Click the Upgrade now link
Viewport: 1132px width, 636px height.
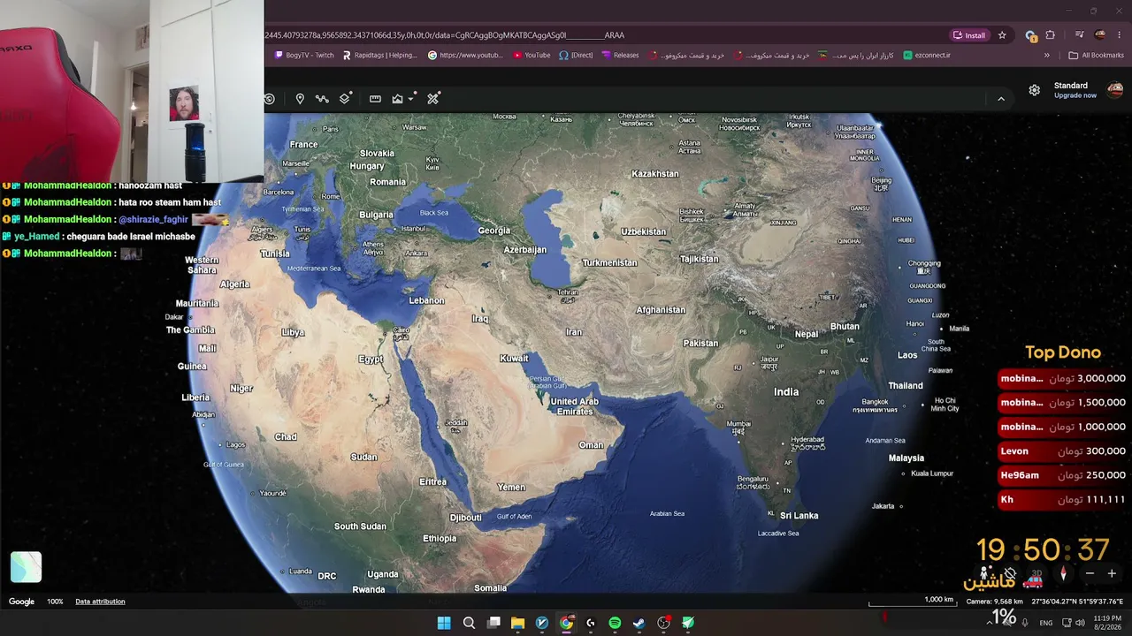tap(1075, 95)
